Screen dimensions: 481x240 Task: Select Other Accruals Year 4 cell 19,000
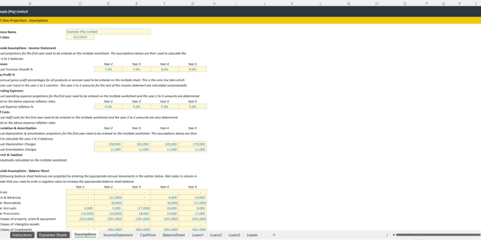point(165,208)
